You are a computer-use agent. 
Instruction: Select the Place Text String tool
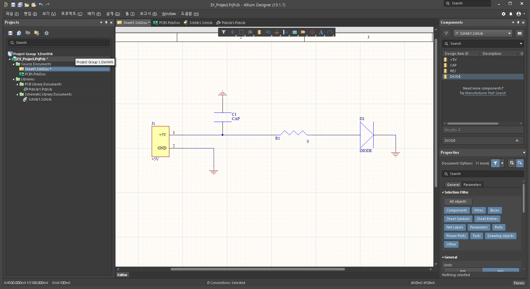pos(321,32)
